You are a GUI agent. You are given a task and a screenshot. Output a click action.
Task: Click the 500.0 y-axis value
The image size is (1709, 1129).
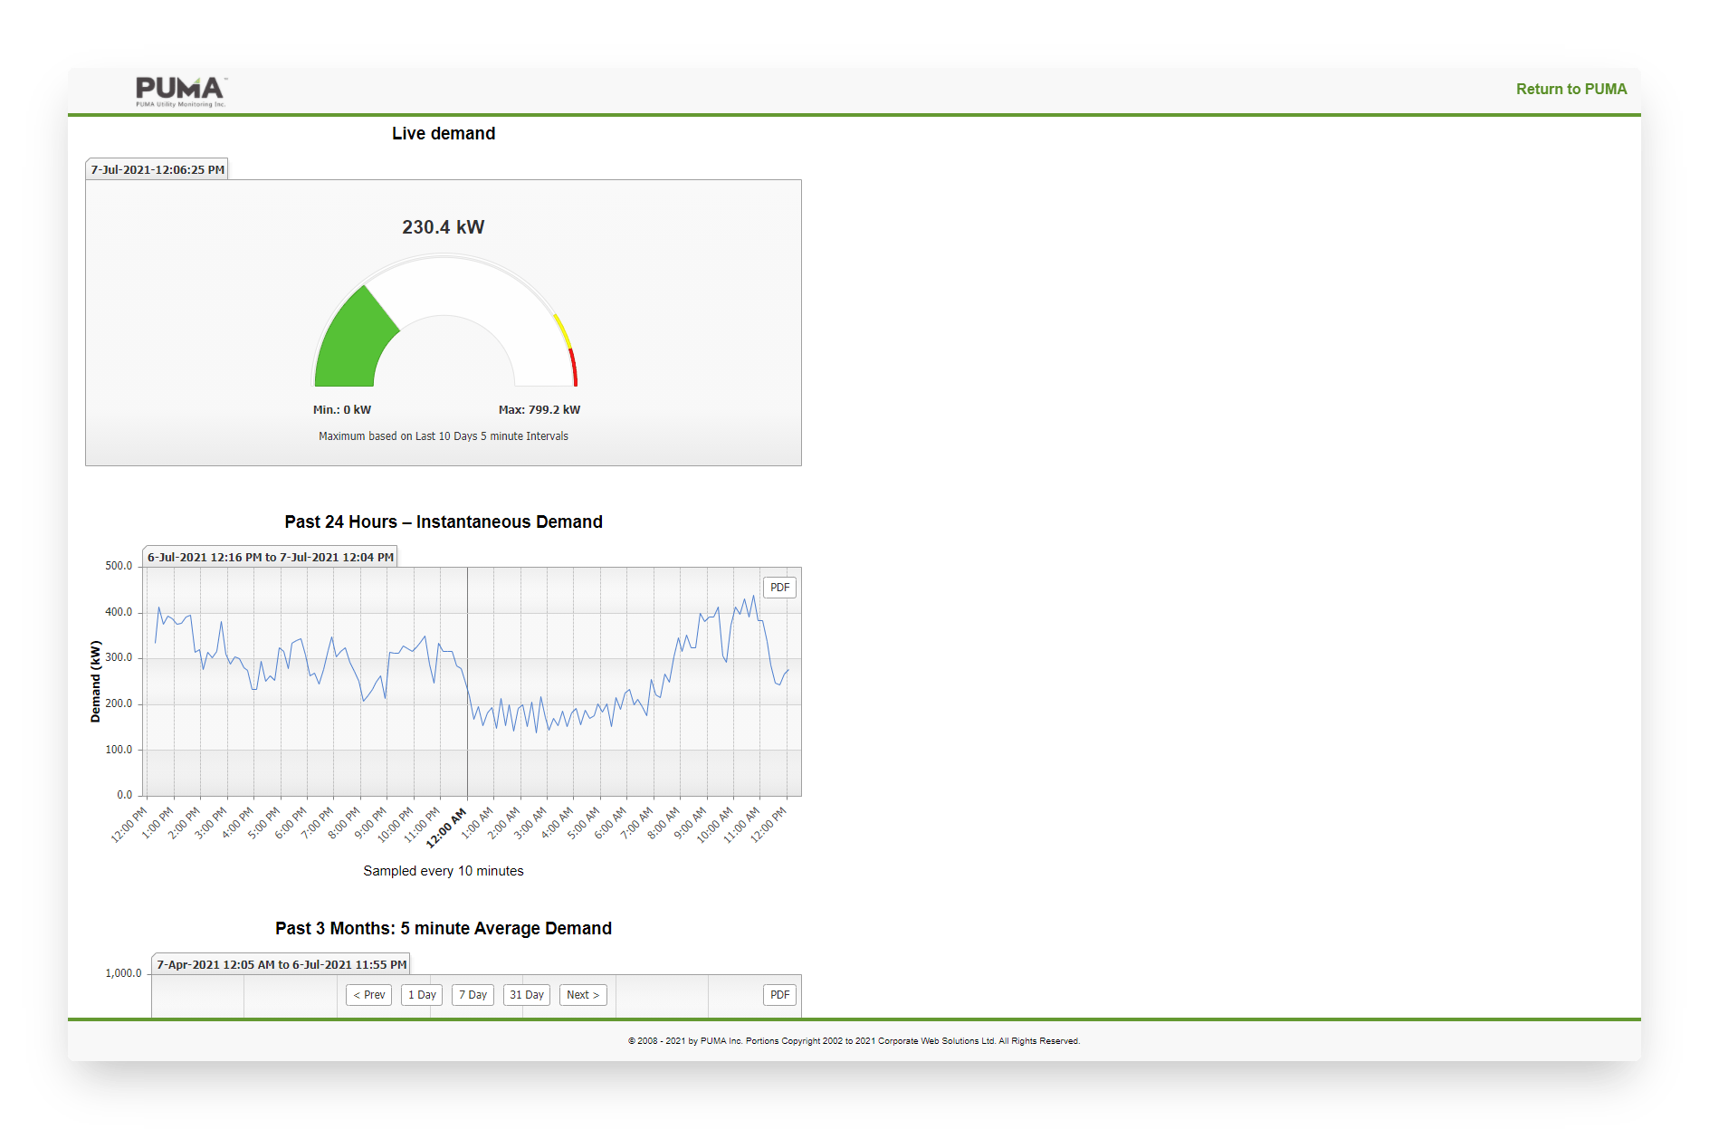click(x=119, y=566)
